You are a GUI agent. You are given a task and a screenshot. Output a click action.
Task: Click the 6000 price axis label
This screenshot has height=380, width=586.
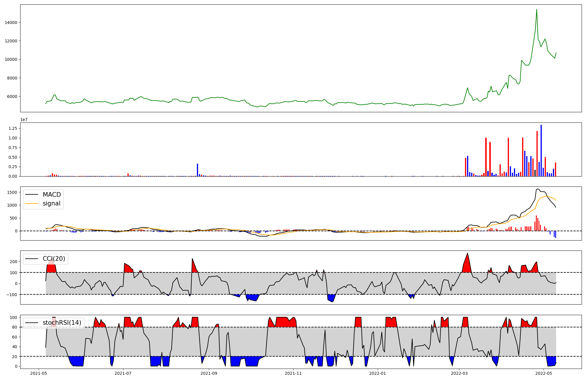point(12,96)
